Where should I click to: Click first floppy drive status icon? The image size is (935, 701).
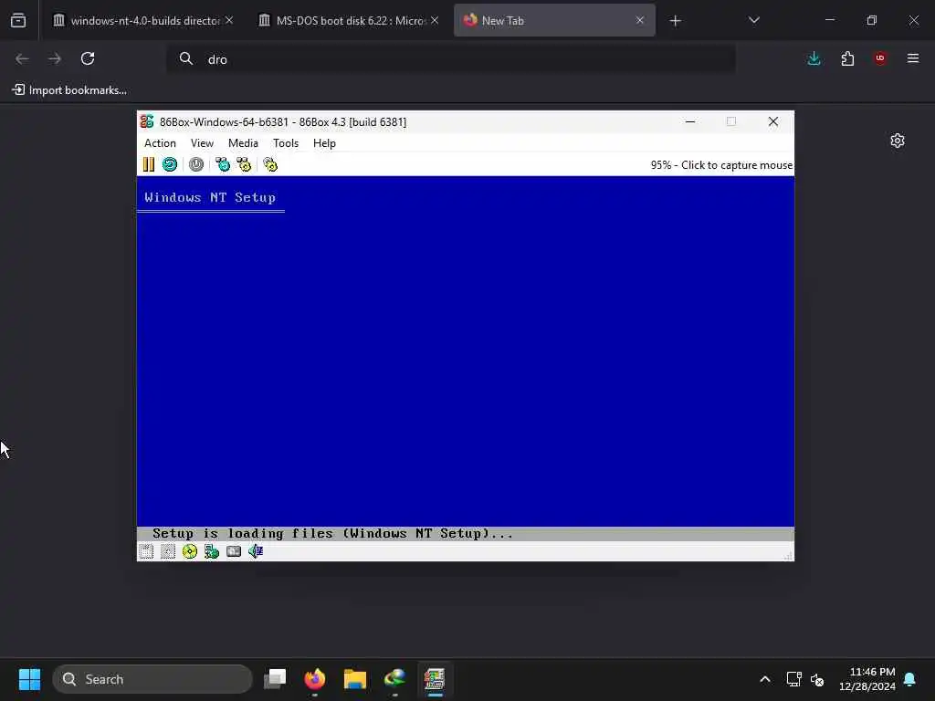pos(146,551)
